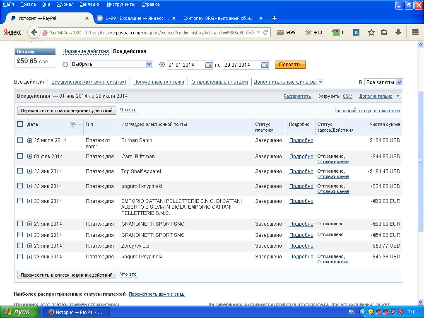Open the Недавние действия link

(x=85, y=51)
